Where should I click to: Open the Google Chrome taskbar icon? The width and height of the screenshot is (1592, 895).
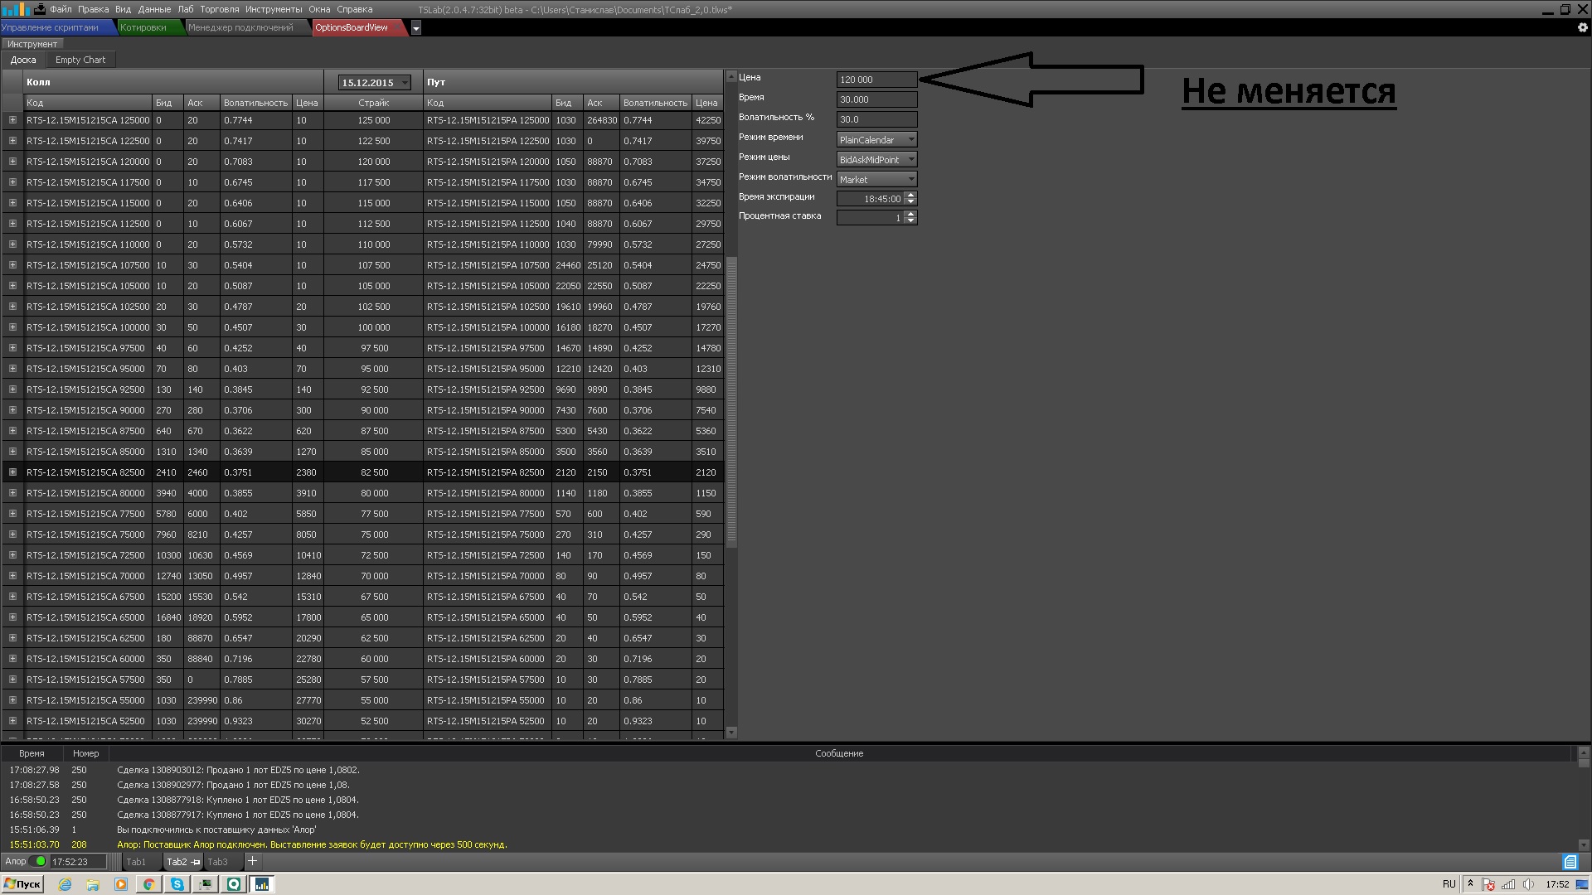149,884
